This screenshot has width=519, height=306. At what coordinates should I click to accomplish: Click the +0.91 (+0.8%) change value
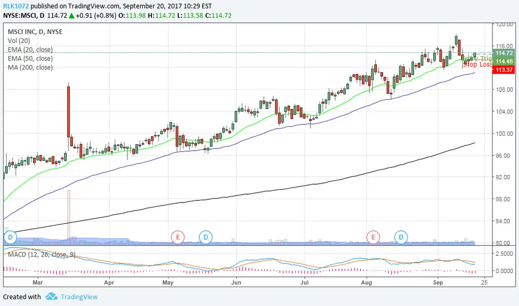pos(96,16)
